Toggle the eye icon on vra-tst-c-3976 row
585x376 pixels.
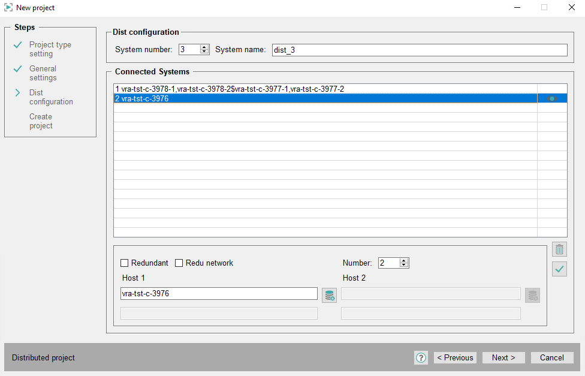click(551, 99)
